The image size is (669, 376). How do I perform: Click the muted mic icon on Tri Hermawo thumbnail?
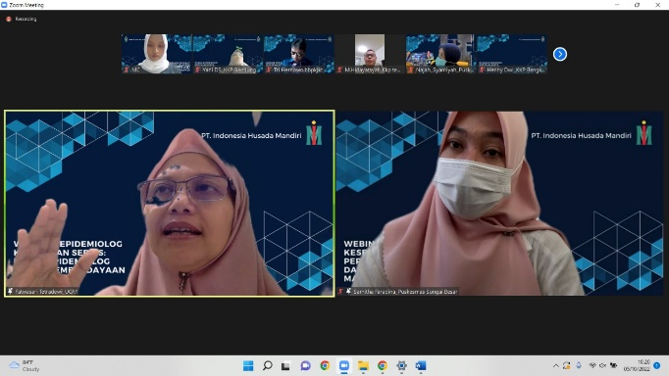tap(269, 70)
